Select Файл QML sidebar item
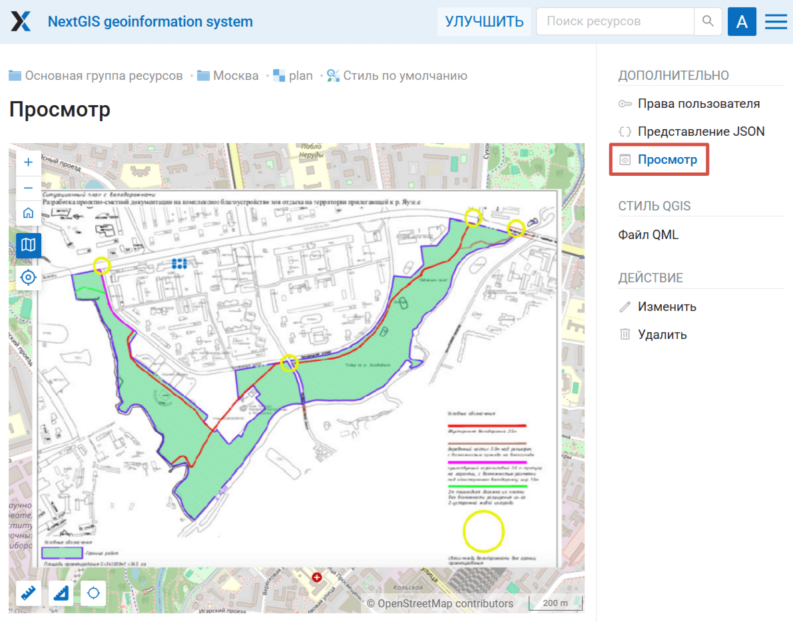Screen dimensions: 793x622 (648, 235)
